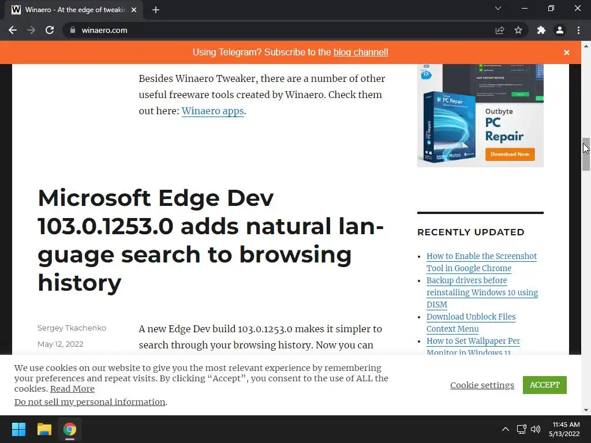Image resolution: width=591 pixels, height=443 pixels.
Task: Open Backup drivers before reinstalling Windows link
Action: pyautogui.click(x=482, y=292)
